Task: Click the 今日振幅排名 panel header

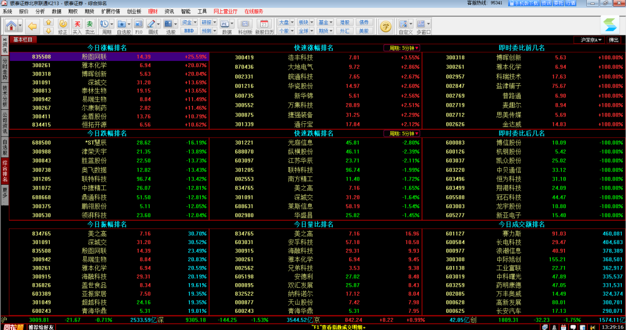Action: click(x=107, y=224)
